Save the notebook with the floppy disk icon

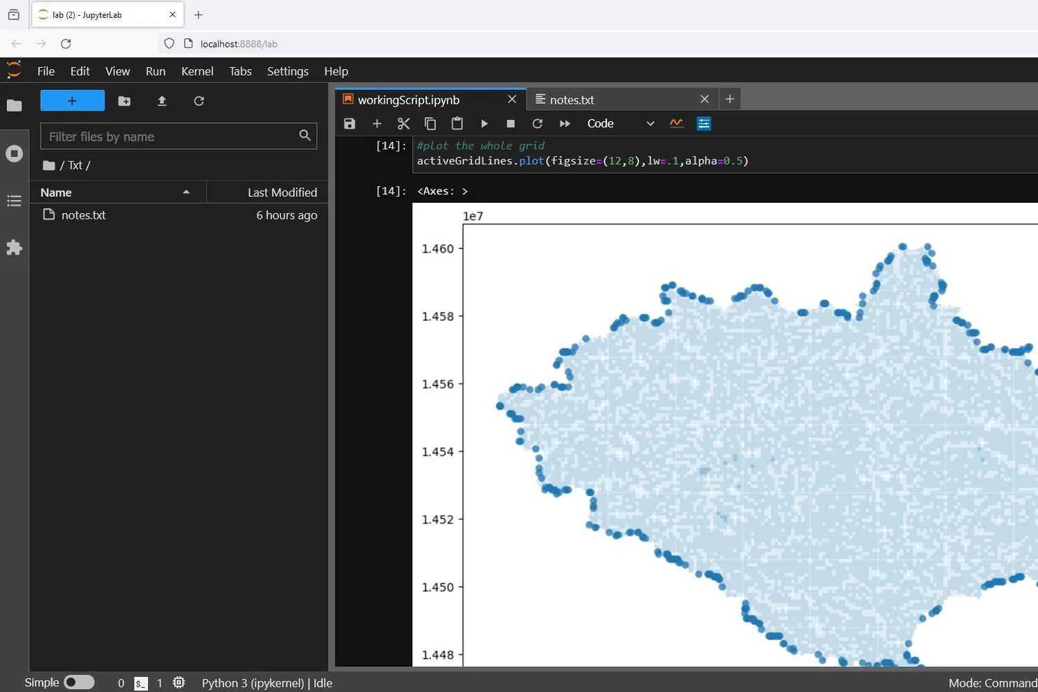[349, 124]
